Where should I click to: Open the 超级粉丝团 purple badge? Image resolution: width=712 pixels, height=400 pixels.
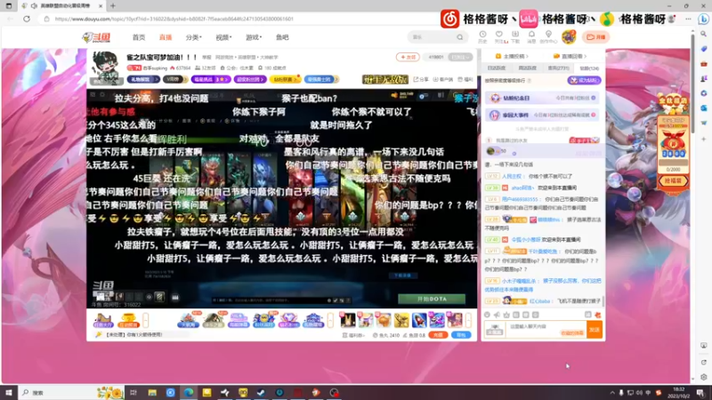click(250, 79)
